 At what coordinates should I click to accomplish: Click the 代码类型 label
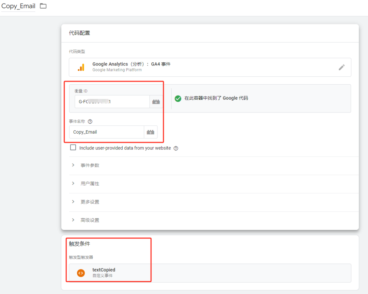[x=77, y=52]
